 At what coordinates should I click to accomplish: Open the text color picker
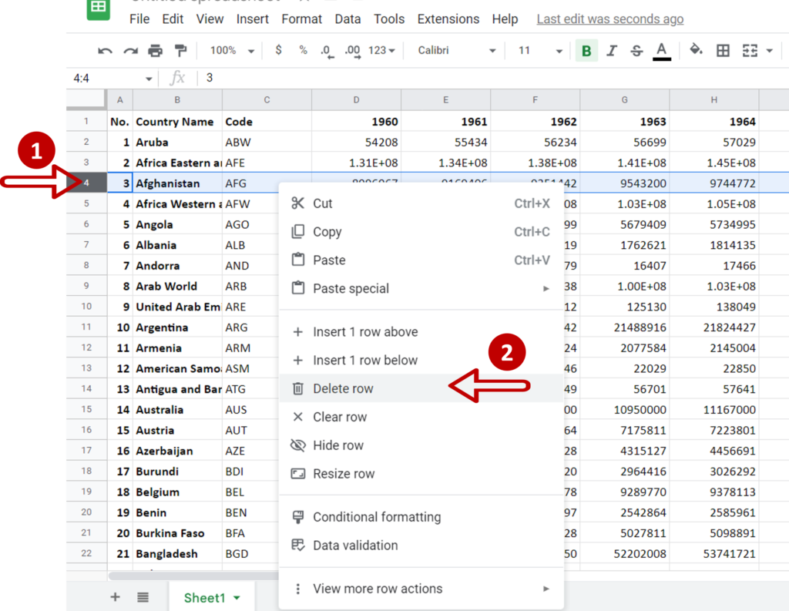661,50
